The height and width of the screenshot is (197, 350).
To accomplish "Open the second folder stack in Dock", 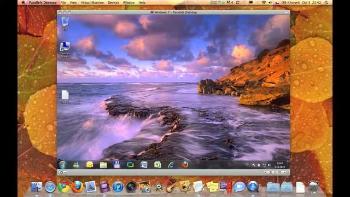I will pyautogui.click(x=287, y=187).
